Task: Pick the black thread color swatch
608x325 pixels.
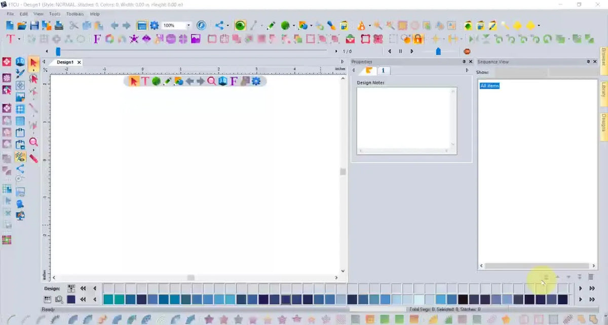Action: [x=463, y=299]
